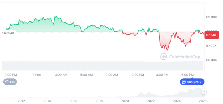The height and width of the screenshot is (104, 223).
Task: Click the 67.00K price axis label
Action: 211,46
